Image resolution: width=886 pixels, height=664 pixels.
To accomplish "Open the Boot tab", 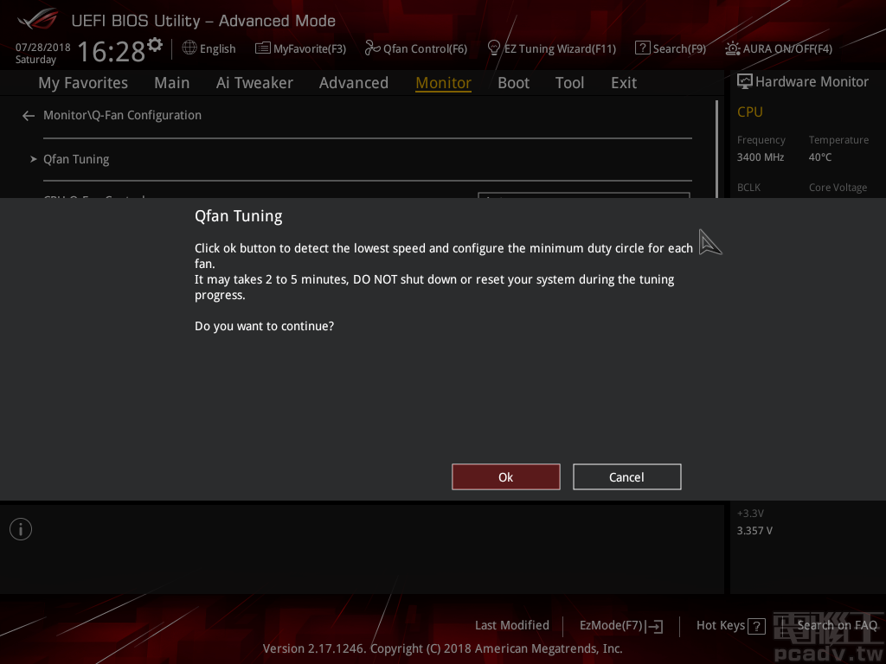I will (x=513, y=83).
